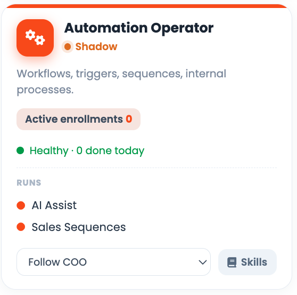Screen dimensions: 297x295
Task: Open the Follow COO dropdown
Action: 114,262
